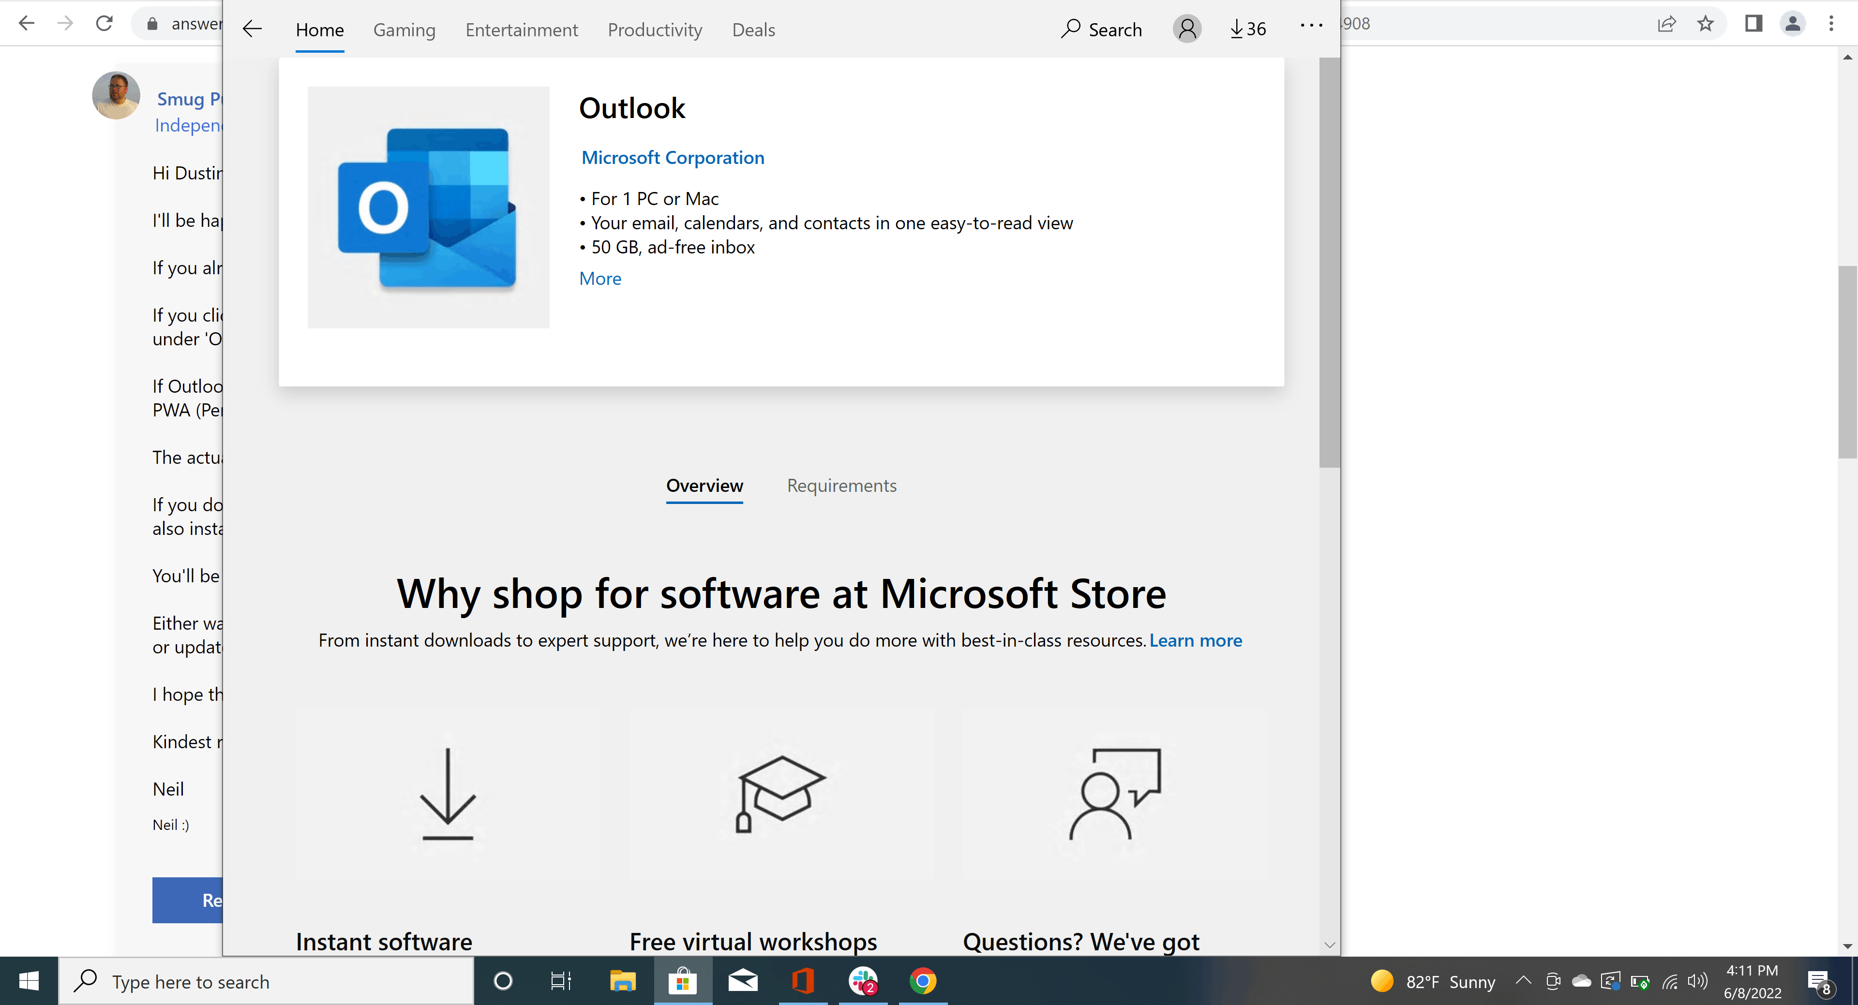Screen dimensions: 1858x1005
Task: Reload the Chrome page
Action: (x=105, y=23)
